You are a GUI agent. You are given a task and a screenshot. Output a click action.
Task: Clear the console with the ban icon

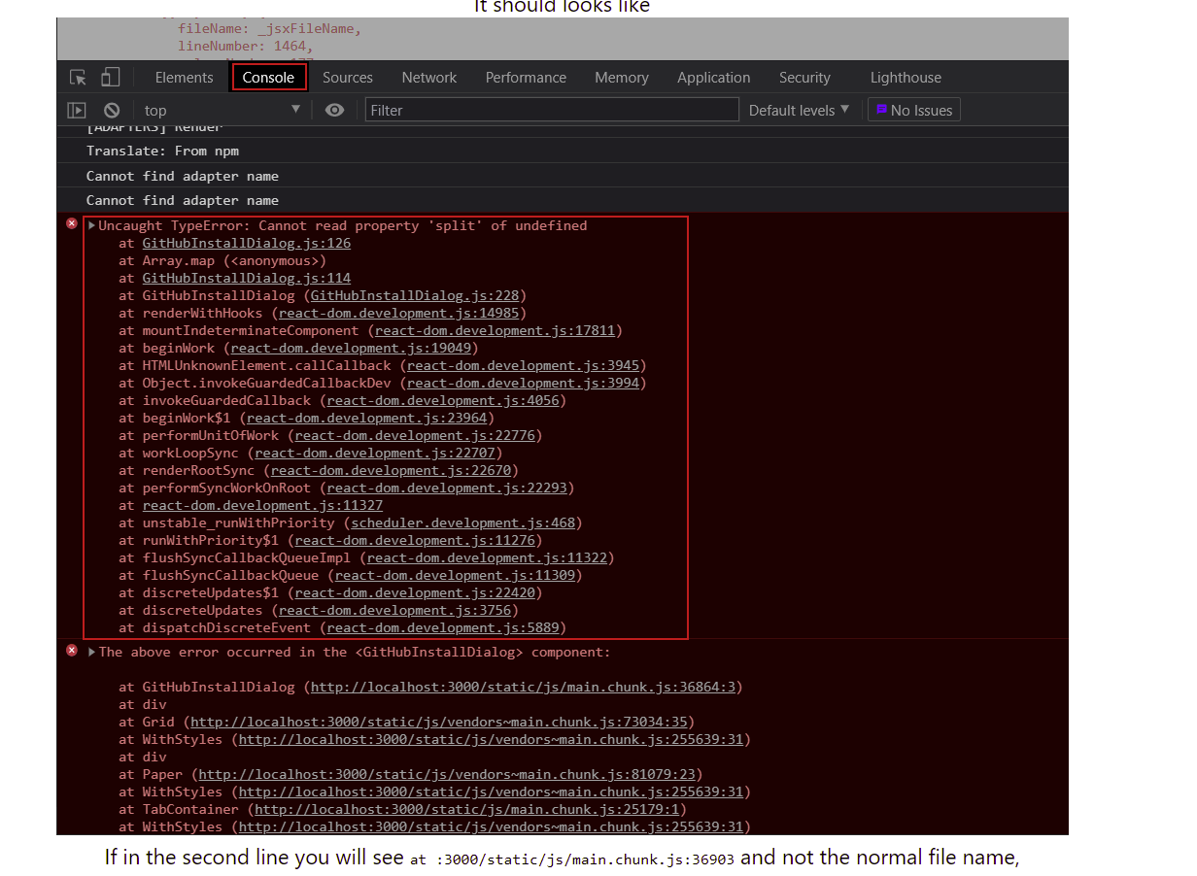[x=111, y=110]
